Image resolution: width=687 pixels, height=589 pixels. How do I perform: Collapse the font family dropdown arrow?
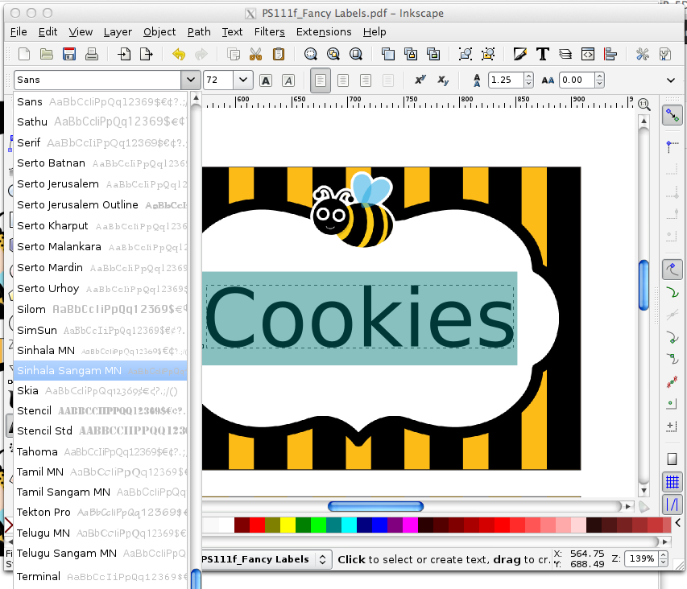191,80
